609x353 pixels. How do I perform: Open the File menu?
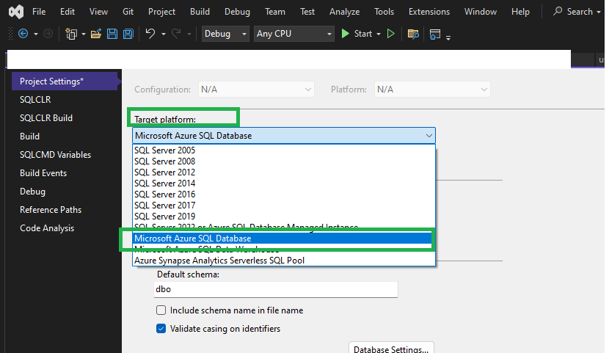point(39,12)
